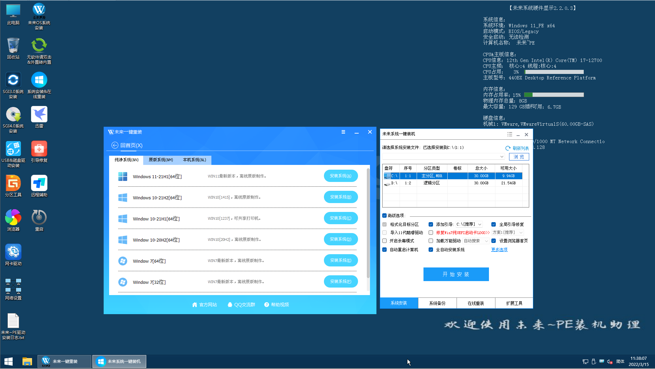The width and height of the screenshot is (655, 369).
Task: Click the network tray icon
Action: point(585,362)
